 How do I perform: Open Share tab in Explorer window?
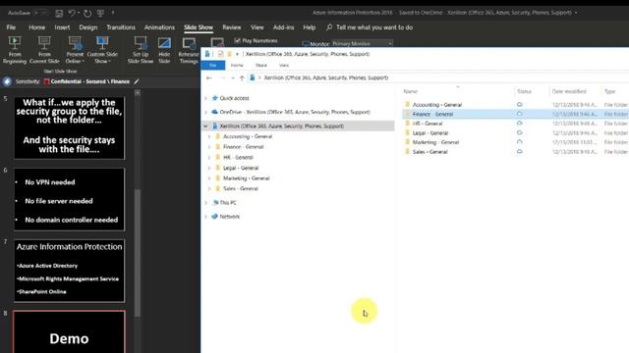260,65
